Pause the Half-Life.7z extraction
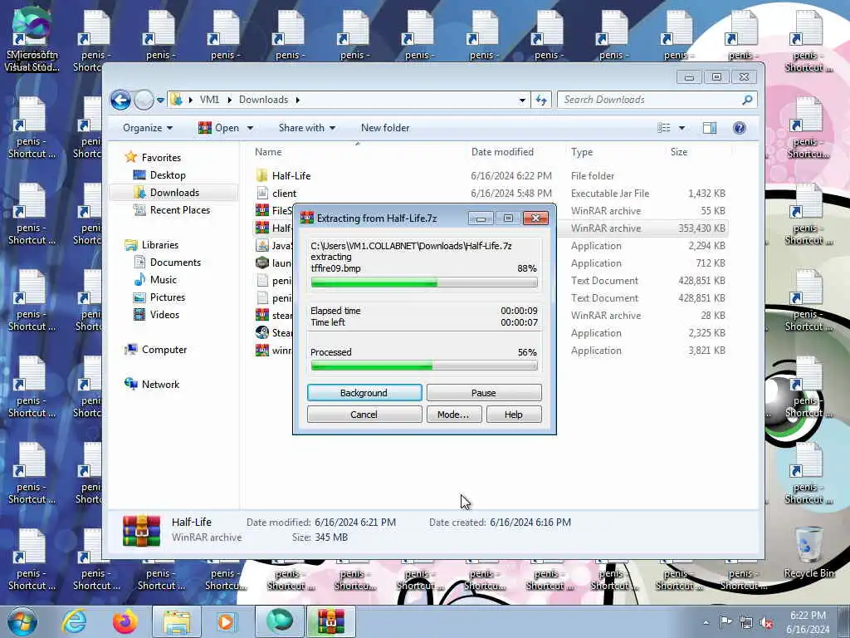 click(484, 393)
